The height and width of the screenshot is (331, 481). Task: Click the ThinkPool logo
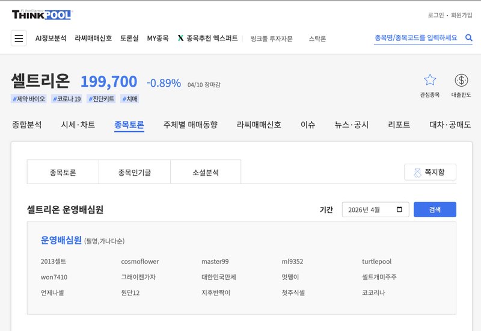41,14
